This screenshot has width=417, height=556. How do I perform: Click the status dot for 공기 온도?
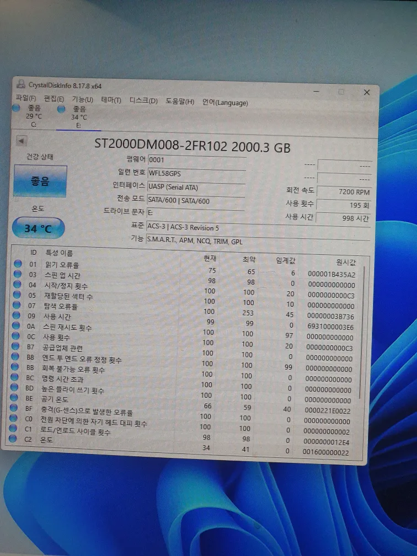(13, 397)
